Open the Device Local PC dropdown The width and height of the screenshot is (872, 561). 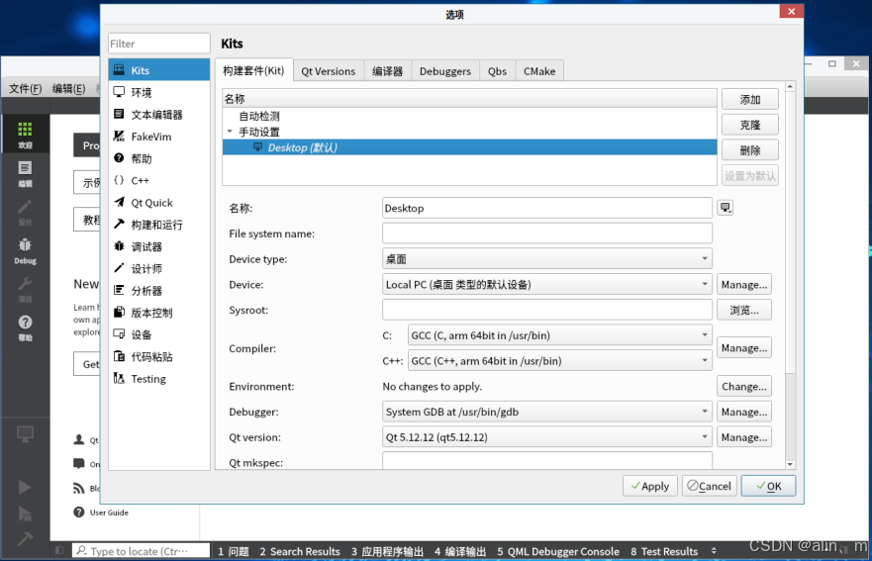click(x=547, y=284)
